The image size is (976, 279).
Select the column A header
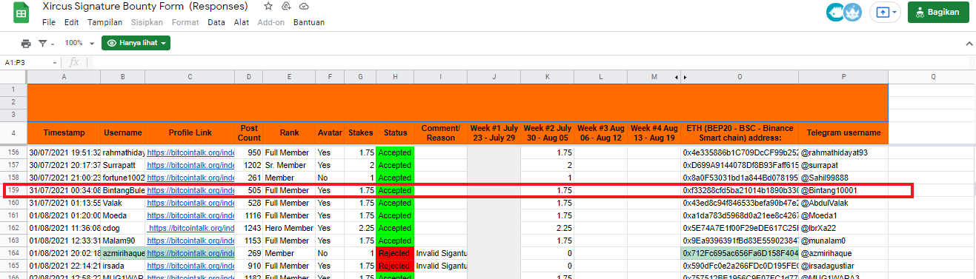(64, 77)
